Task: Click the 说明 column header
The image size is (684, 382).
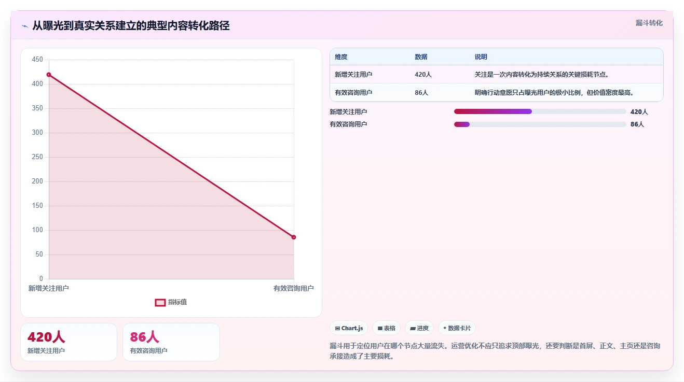Action: click(481, 57)
